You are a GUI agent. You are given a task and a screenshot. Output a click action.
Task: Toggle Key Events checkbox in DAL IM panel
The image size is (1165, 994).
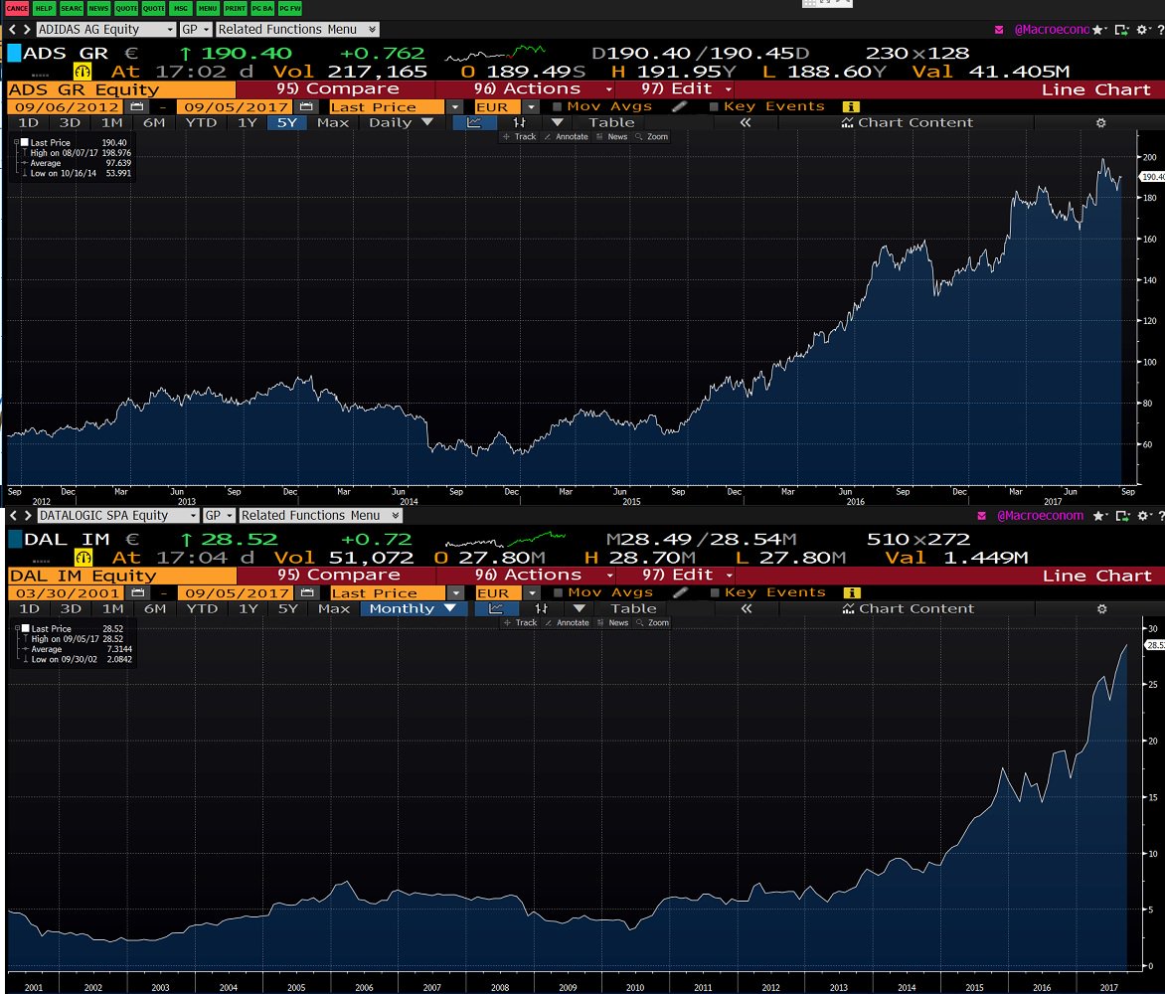715,592
